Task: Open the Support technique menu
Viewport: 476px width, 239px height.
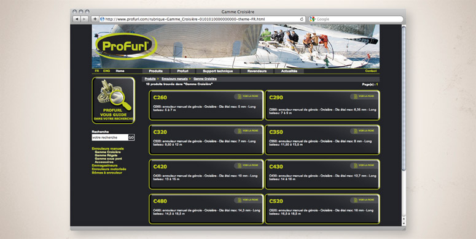Action: click(x=218, y=71)
